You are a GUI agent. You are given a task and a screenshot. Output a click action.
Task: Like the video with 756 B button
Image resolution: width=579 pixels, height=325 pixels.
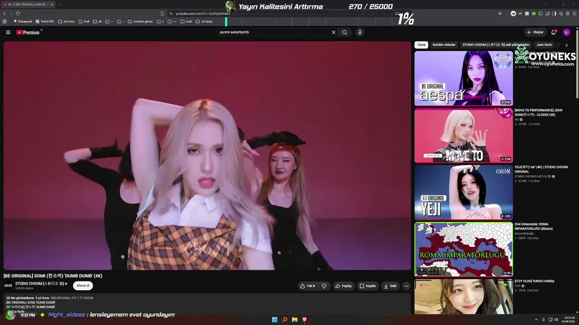[x=308, y=286]
